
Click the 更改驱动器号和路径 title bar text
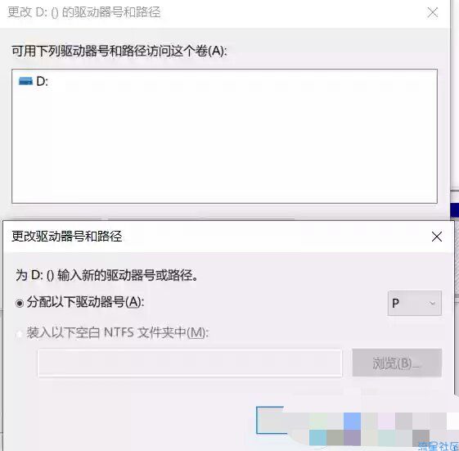tap(67, 237)
